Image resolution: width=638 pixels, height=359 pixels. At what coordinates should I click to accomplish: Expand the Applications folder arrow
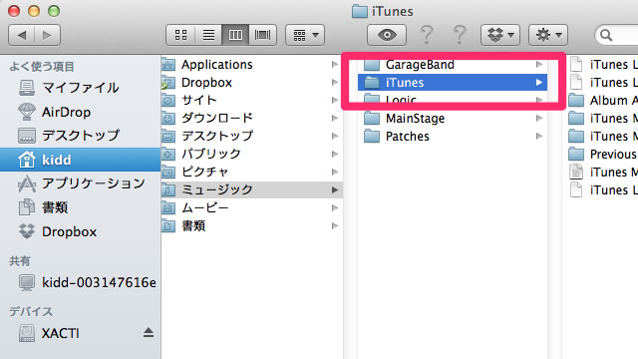click(x=335, y=64)
